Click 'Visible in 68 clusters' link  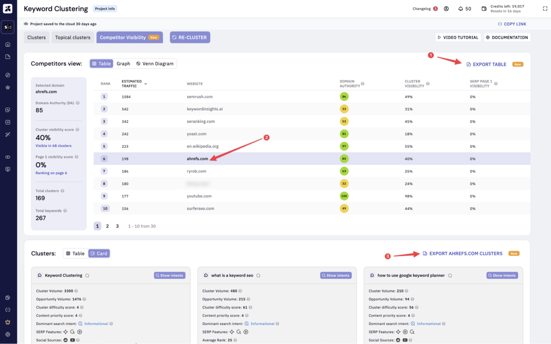pos(54,145)
